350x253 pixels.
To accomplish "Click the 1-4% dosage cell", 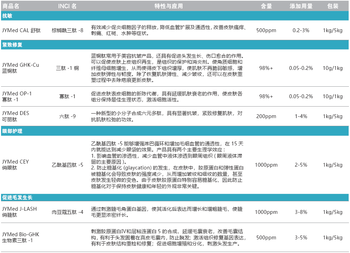I will point(301,116).
